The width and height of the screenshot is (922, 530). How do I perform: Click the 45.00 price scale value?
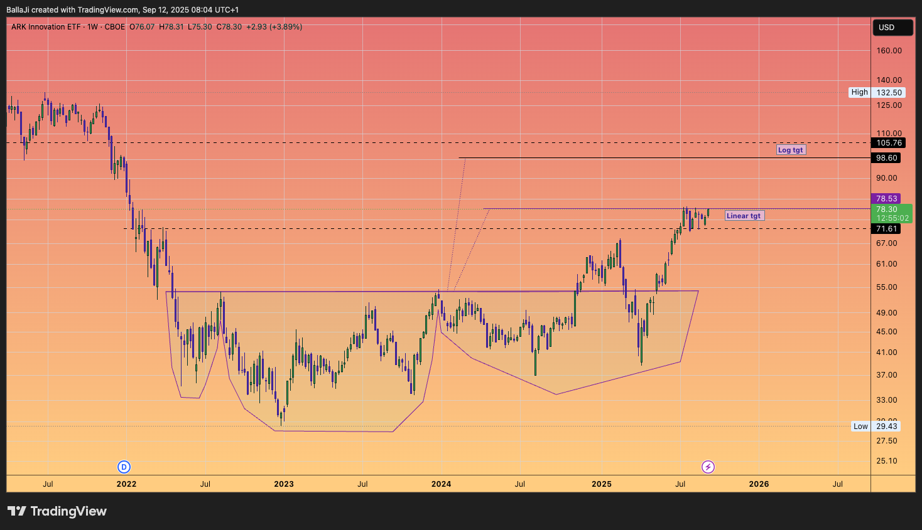tap(886, 332)
